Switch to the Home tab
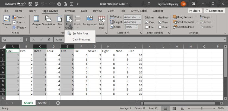The width and height of the screenshot is (228, 111). pyautogui.click(x=19, y=11)
